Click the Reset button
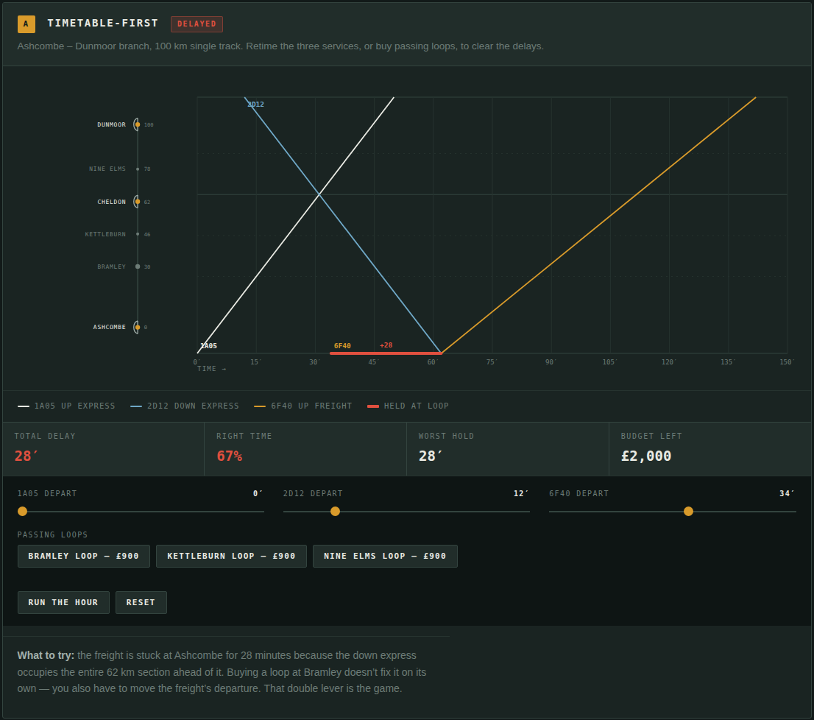The width and height of the screenshot is (814, 720). tap(141, 602)
